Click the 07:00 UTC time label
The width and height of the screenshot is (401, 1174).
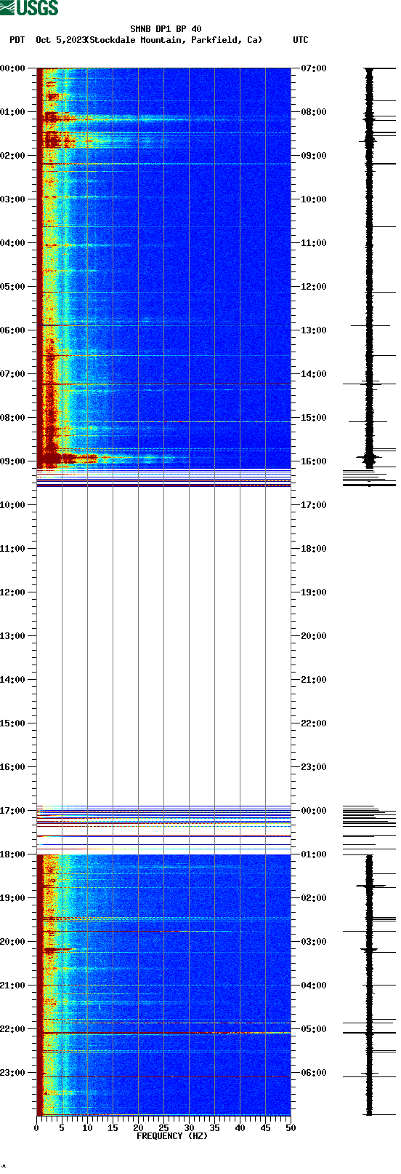314,68
